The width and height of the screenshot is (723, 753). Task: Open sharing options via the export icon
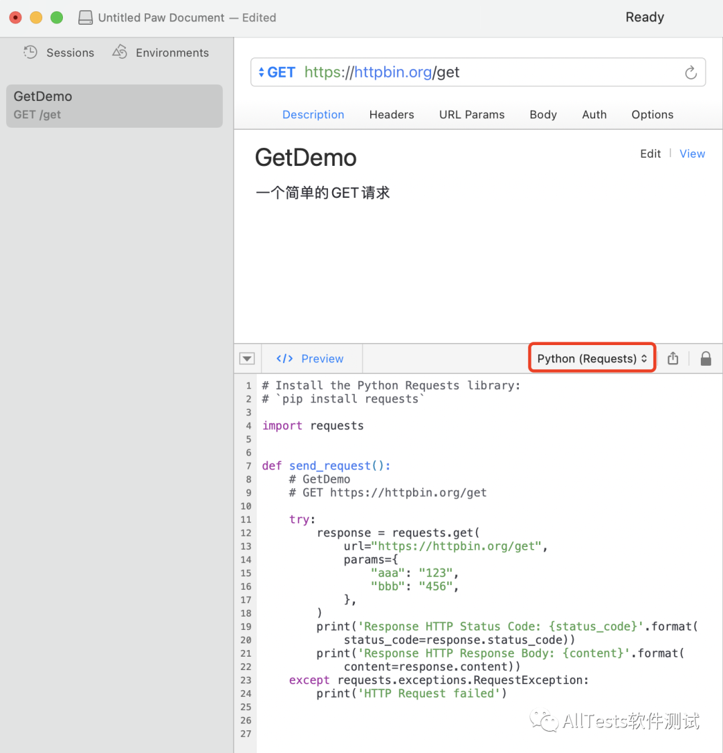click(673, 358)
